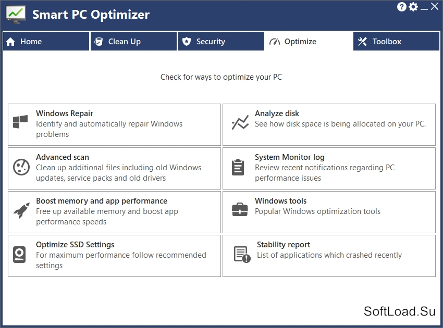Screen dimensions: 443x328
Task: Click the speedometer icon on Optimize tab
Action: point(275,42)
